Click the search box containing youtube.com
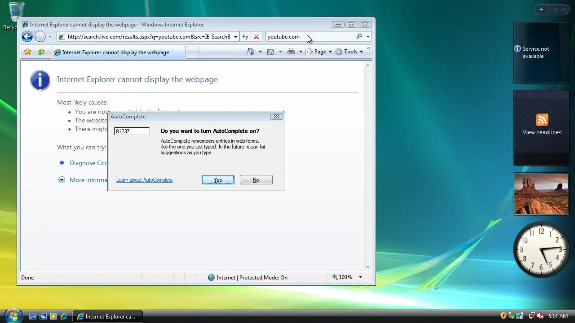This screenshot has width=575, height=323. (x=310, y=37)
